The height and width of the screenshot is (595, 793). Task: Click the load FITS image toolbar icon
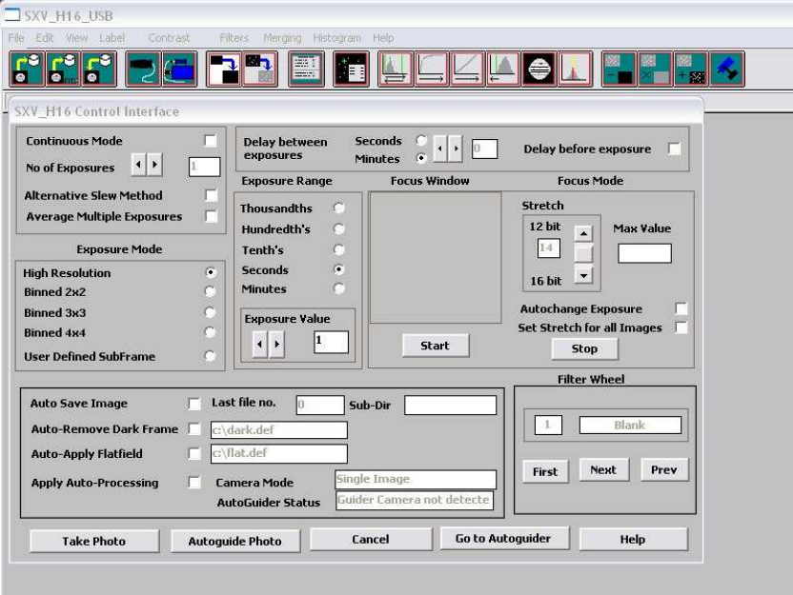[63, 69]
